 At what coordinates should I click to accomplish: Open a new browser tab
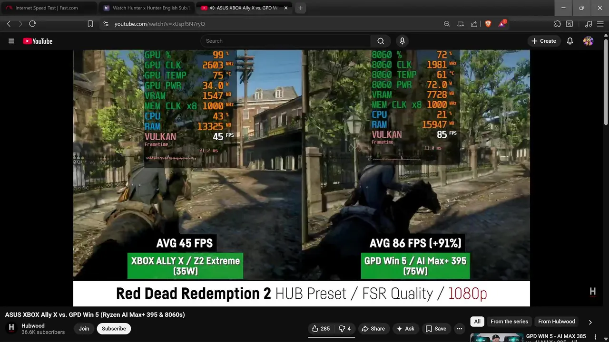pos(300,8)
